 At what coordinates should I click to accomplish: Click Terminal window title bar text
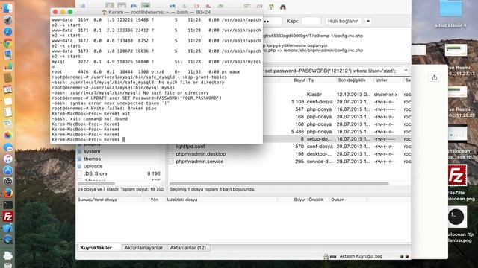click(x=159, y=12)
